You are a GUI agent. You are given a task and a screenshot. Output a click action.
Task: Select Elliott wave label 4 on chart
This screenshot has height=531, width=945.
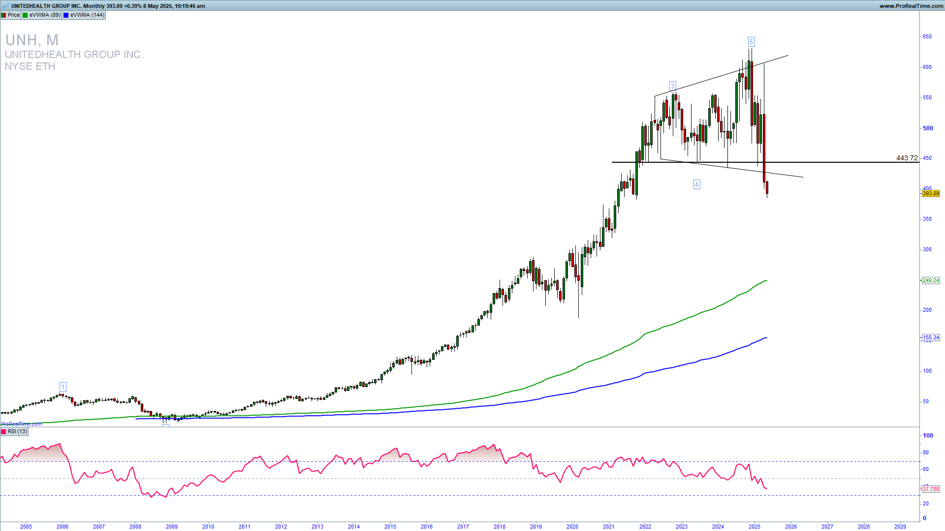696,184
